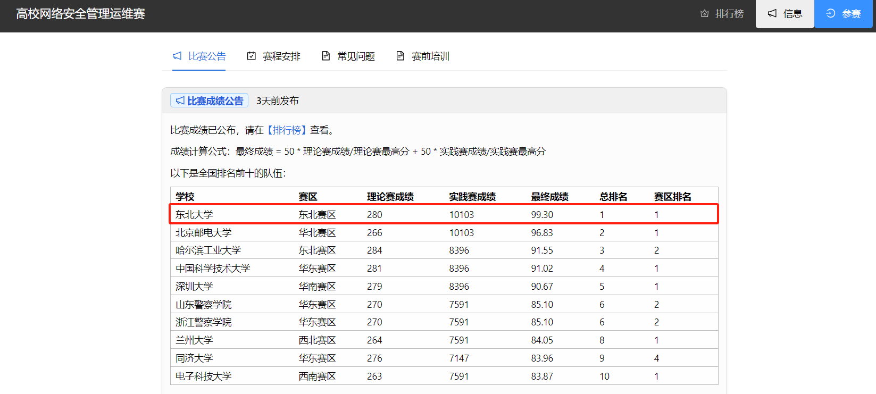Click the login arrow icon in 参赛 button
Image resolution: width=876 pixels, height=394 pixels.
[830, 14]
